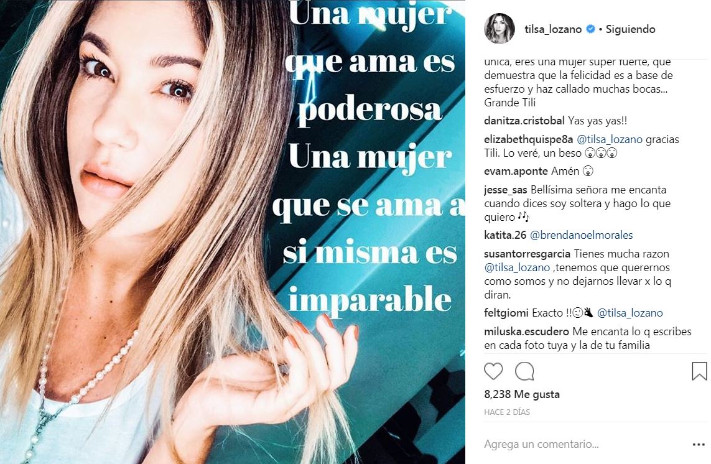The width and height of the screenshot is (711, 464).
Task: Open susantorresgarcia profile link
Action: click(527, 254)
